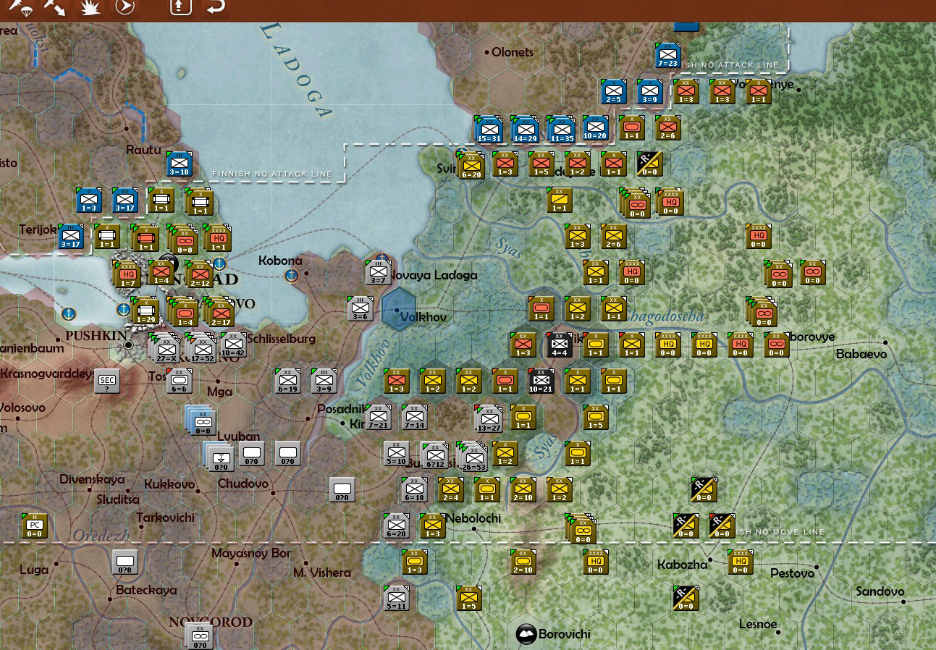The height and width of the screenshot is (650, 936).
Task: Click the Sandovo town label
Action: click(880, 591)
